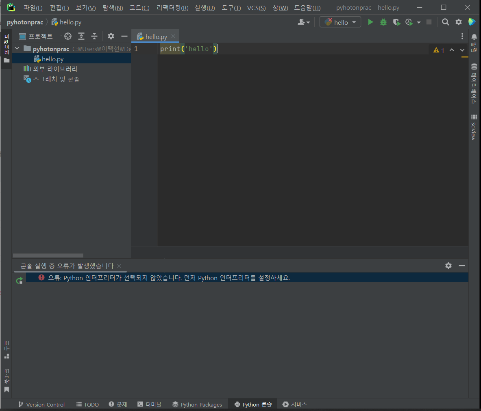Screen dimensions: 481x411
Task: Toggle the 프로젝트 sidebar tool button
Action: (7, 48)
